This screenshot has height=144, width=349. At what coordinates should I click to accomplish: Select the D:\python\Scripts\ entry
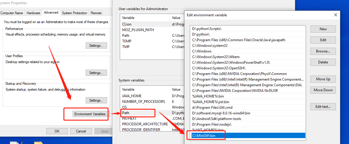[x=248, y=29]
